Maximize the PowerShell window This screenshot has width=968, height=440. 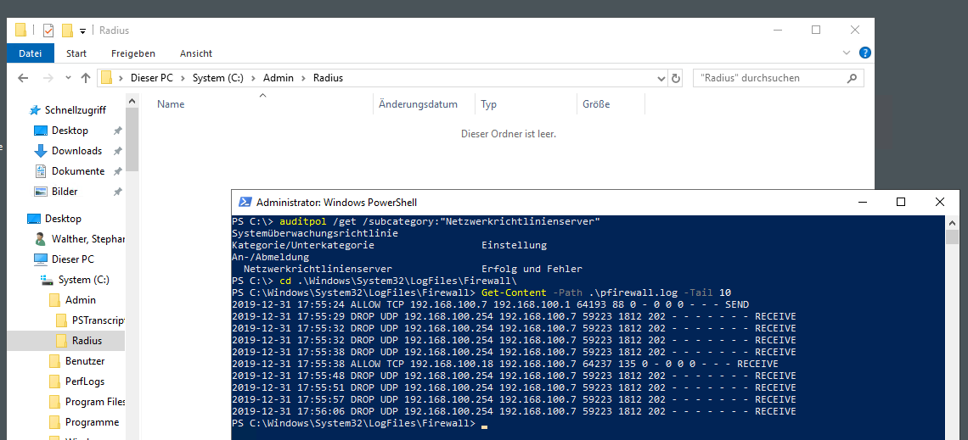pyautogui.click(x=901, y=202)
